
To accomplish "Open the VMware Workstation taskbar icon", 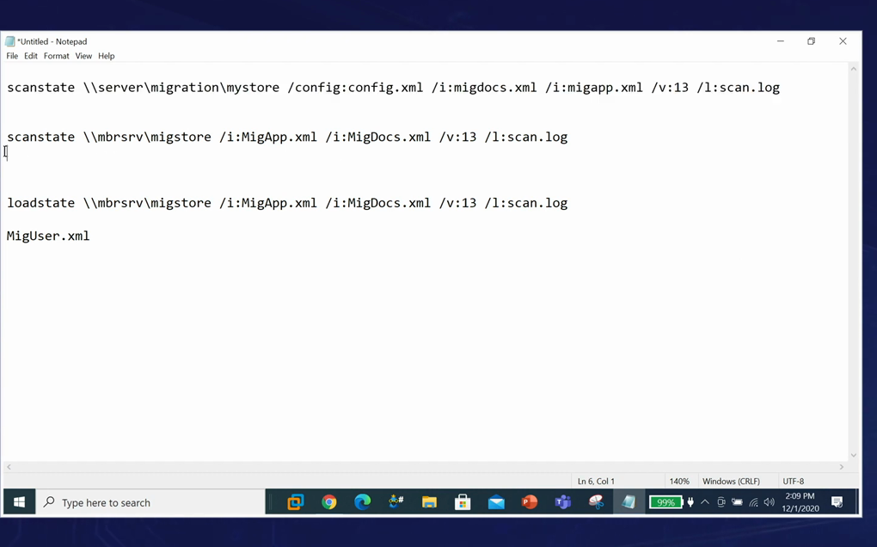I will tap(295, 502).
